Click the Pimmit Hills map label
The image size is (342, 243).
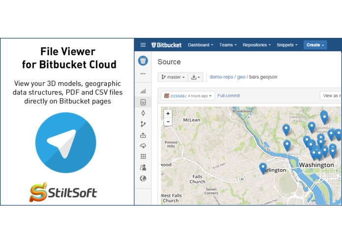pyautogui.click(x=171, y=144)
